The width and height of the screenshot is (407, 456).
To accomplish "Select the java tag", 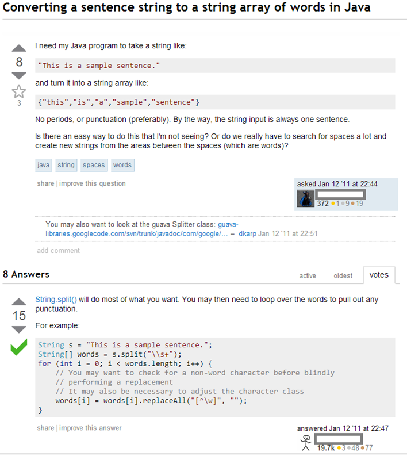I will (x=43, y=165).
